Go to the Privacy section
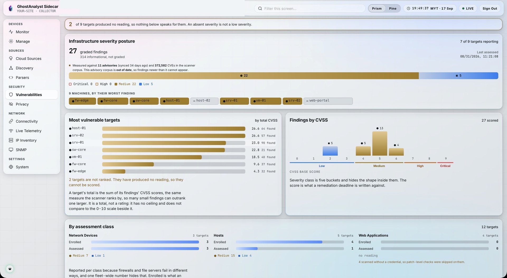 coord(32,104)
